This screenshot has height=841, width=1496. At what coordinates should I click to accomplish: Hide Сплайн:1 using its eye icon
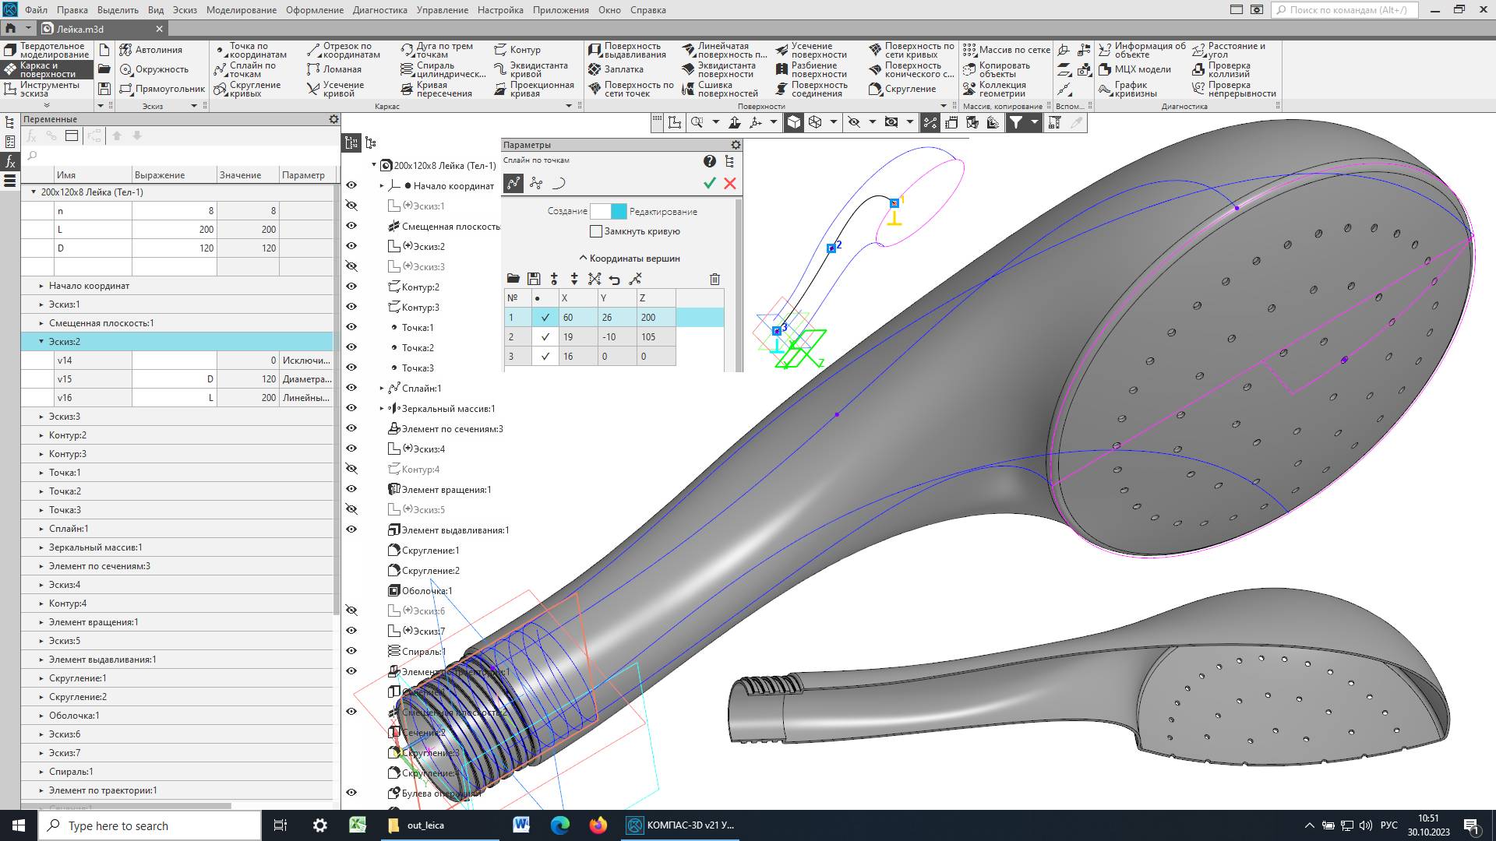tap(351, 388)
